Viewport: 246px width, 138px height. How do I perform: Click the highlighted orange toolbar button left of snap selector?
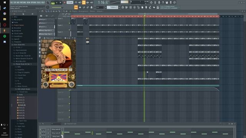(76, 7)
